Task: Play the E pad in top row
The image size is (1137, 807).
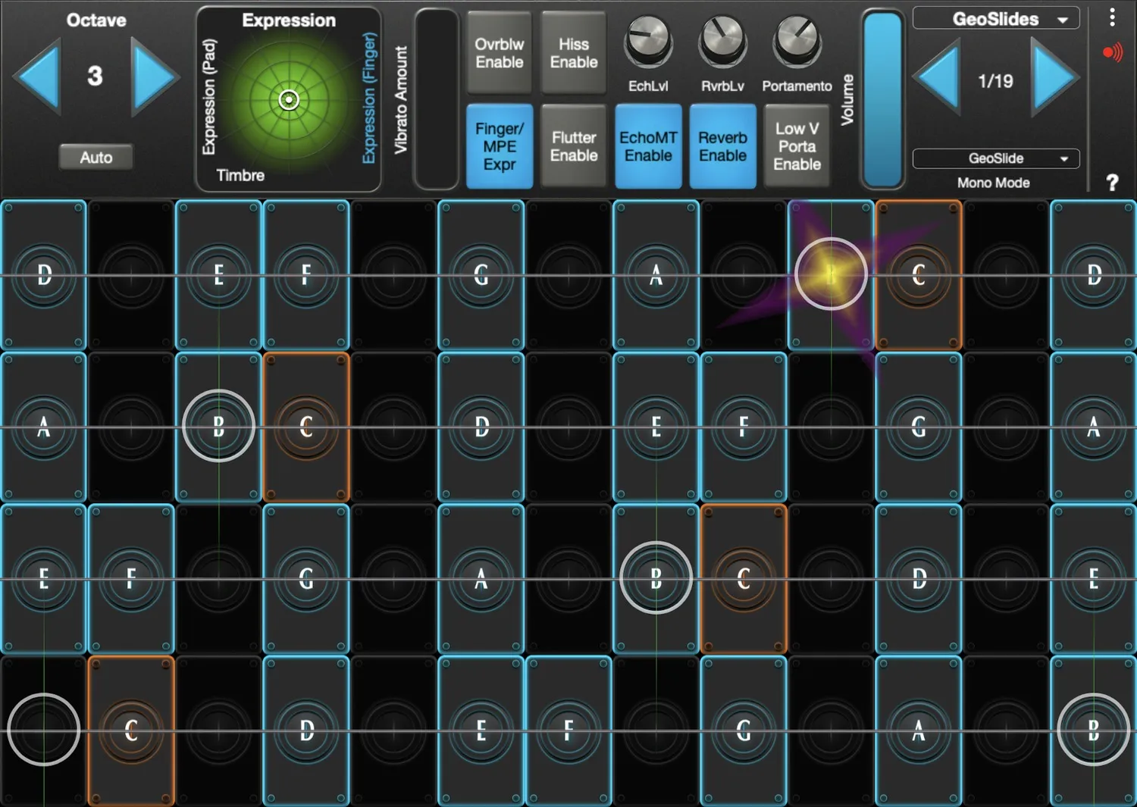Action: [x=218, y=274]
